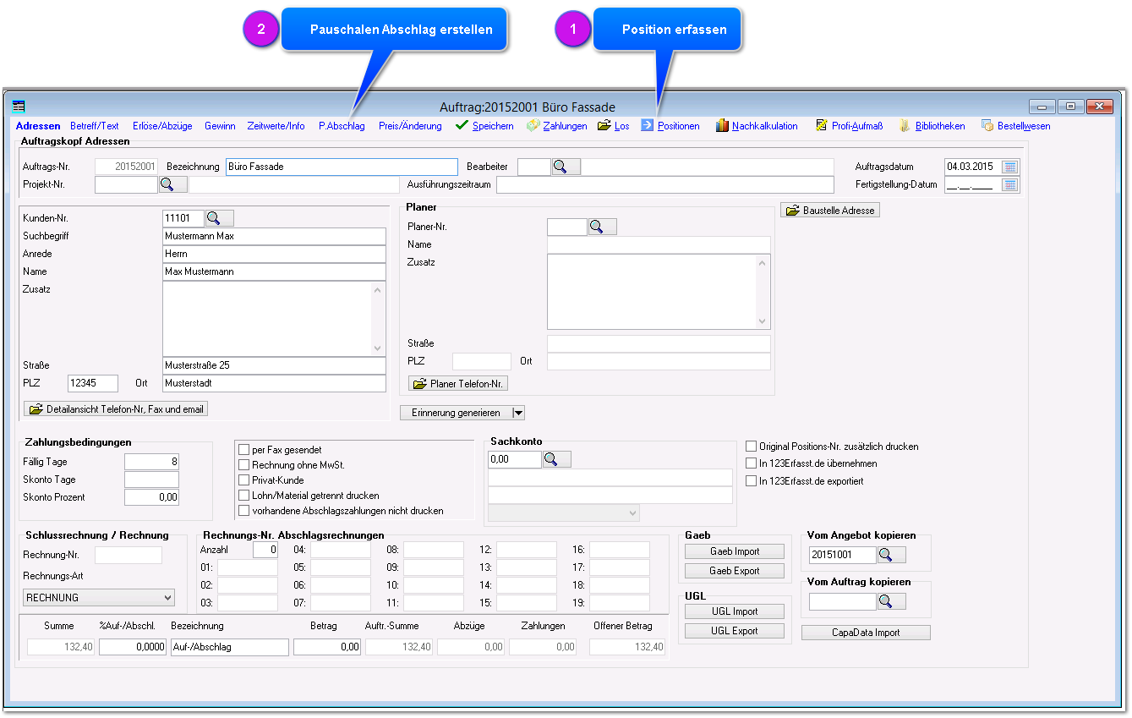Click the Erinnerung generieren button

pyautogui.click(x=457, y=413)
